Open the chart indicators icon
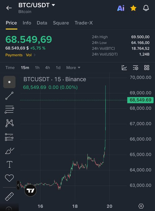The image size is (155, 211). pos(124,68)
